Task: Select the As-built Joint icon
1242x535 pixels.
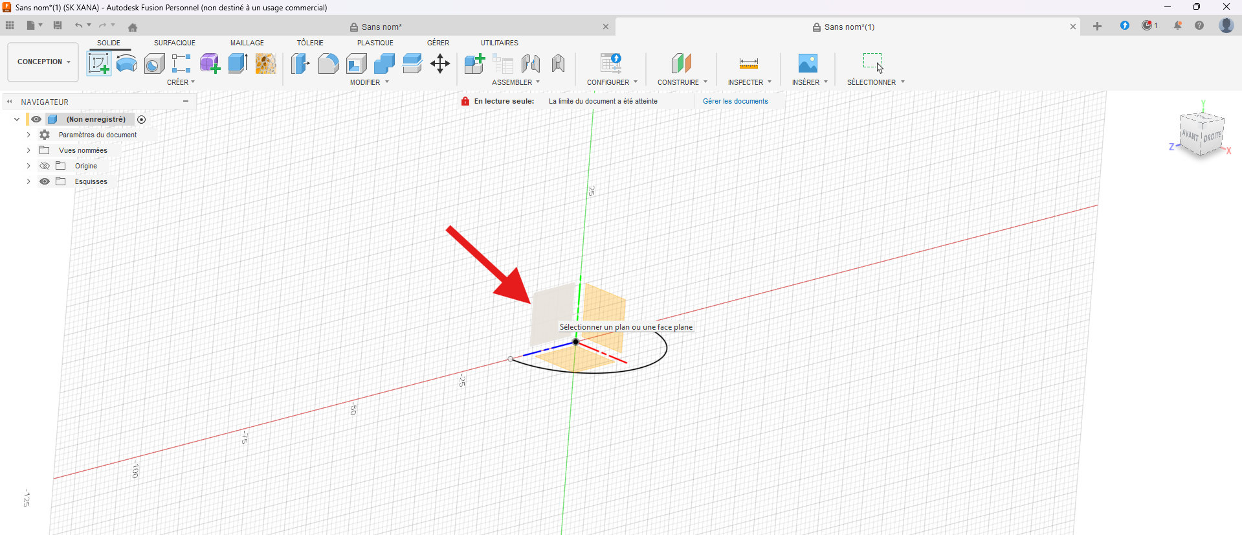Action: pyautogui.click(x=559, y=63)
